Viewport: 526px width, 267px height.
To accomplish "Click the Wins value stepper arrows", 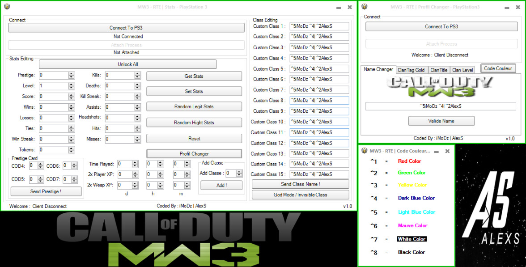I will [x=72, y=107].
